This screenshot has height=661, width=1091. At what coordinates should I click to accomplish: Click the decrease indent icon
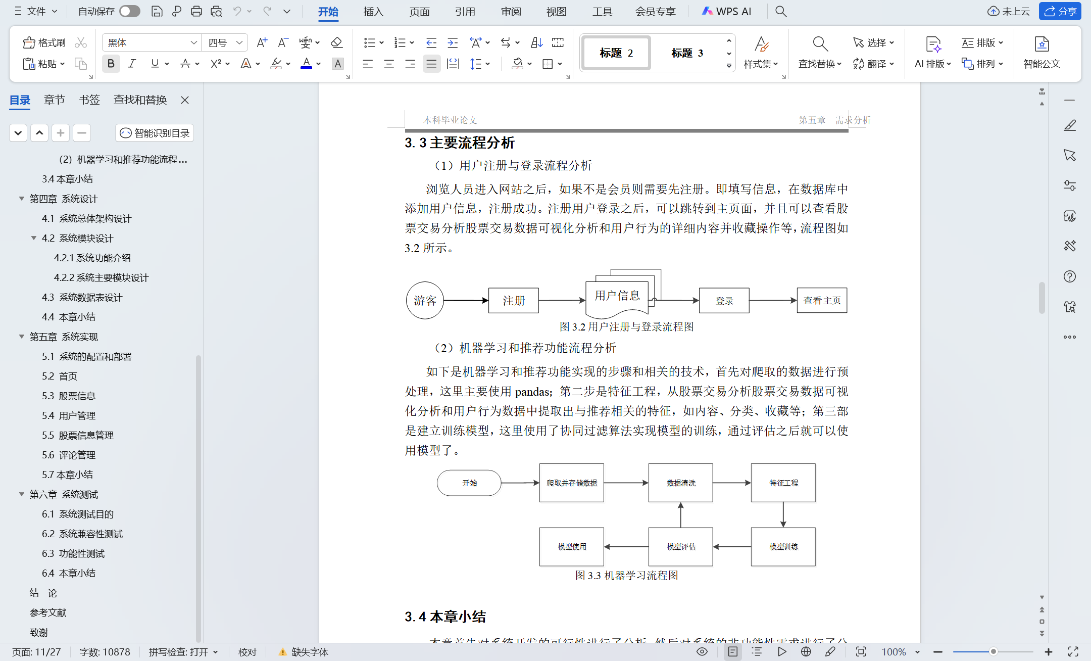coord(431,43)
